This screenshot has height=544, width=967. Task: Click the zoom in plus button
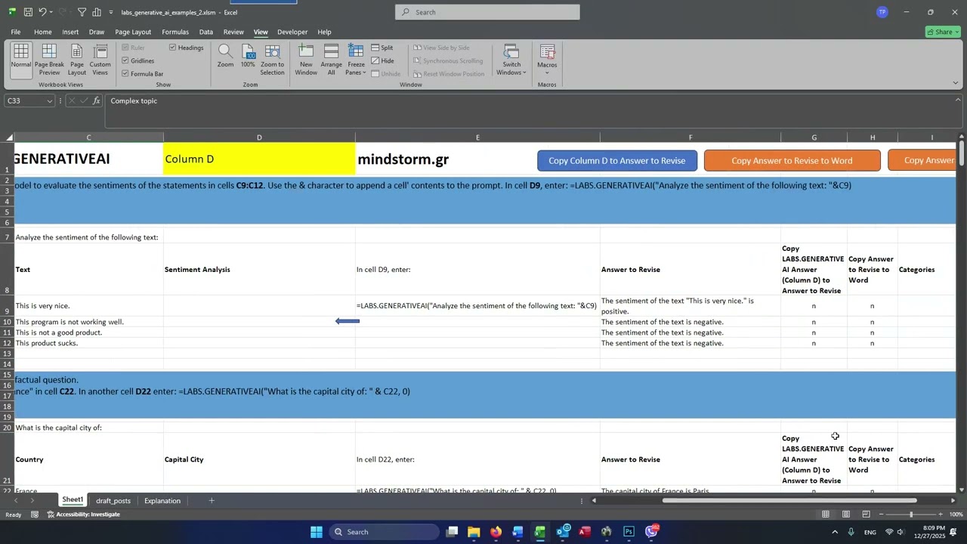[940, 515]
